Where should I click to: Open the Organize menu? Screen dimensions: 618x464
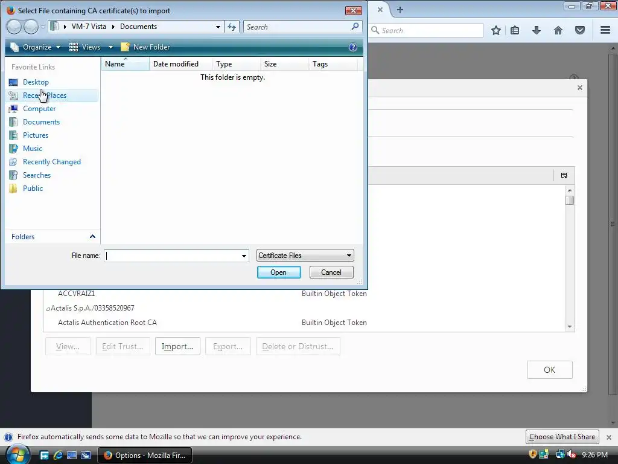pyautogui.click(x=36, y=47)
